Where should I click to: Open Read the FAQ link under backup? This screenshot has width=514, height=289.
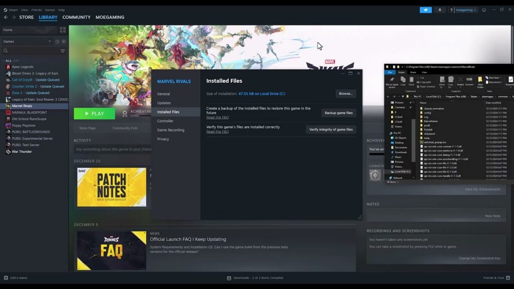tap(217, 117)
